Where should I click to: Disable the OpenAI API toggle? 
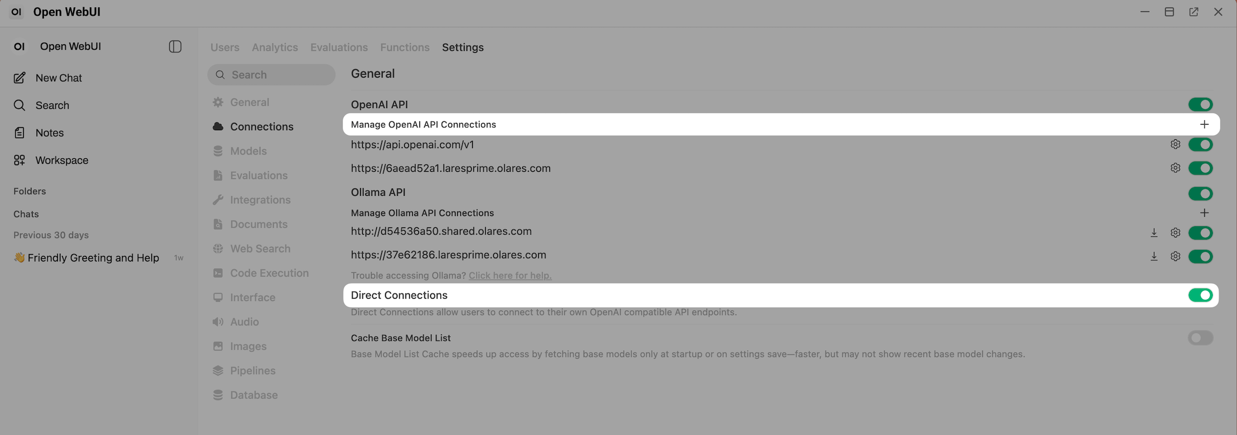(1200, 104)
